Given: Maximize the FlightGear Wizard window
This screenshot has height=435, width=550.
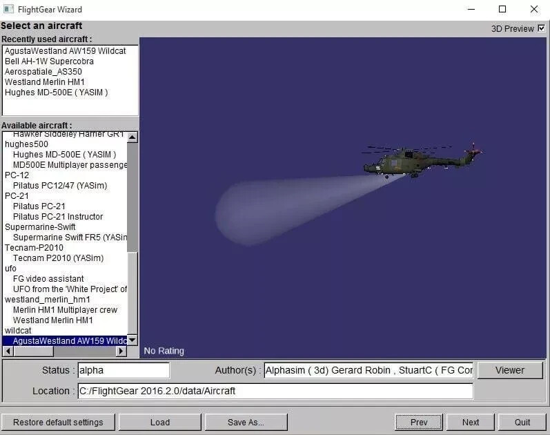Looking at the screenshot, I should tap(502, 9).
